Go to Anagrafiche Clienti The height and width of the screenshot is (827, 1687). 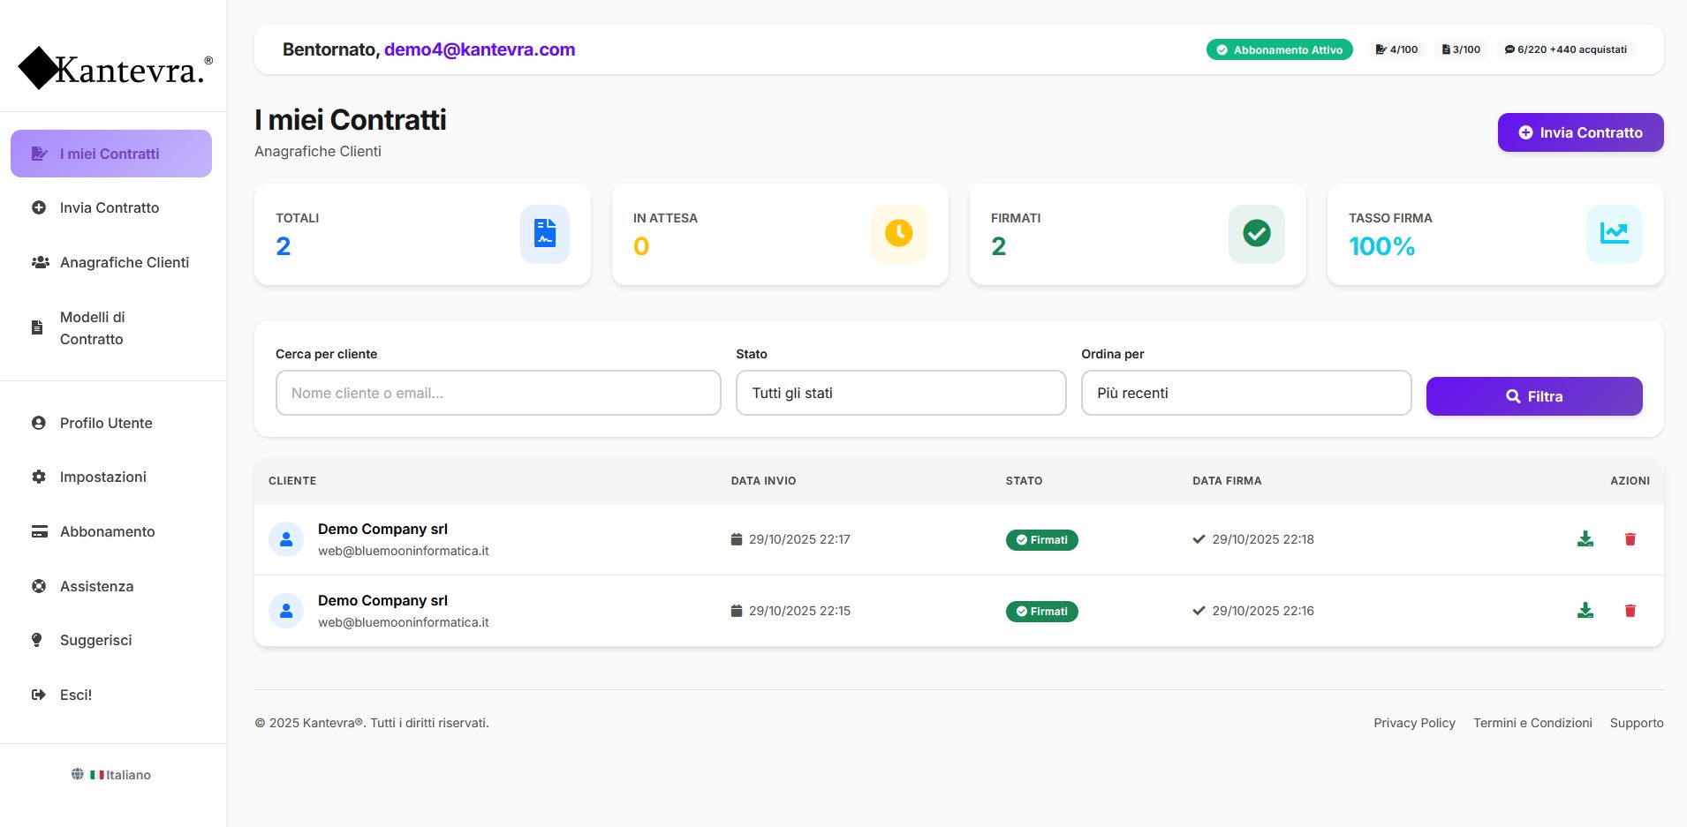[x=111, y=262]
